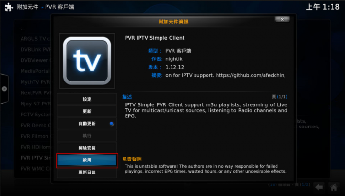Toggle the 自動更新 auto-update radio
345x196 pixels.
click(111, 124)
